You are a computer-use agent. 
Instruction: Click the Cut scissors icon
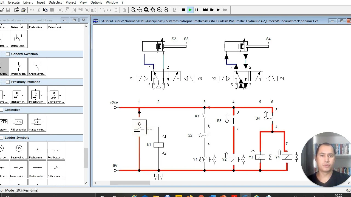pos(39,10)
